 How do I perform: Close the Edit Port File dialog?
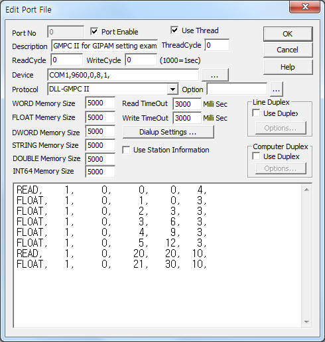pos(304,7)
